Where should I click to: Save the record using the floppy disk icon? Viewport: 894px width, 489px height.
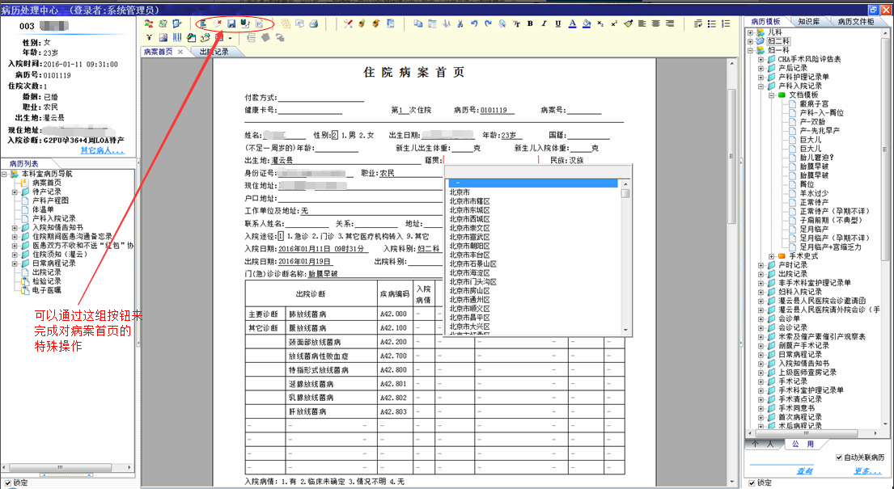(231, 23)
